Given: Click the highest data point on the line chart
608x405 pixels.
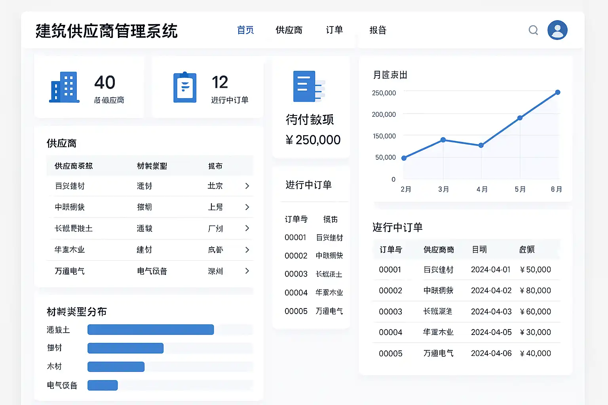Looking at the screenshot, I should click(558, 93).
